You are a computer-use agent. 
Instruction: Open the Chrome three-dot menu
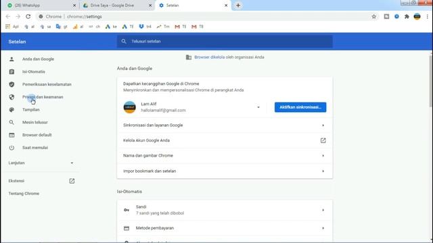pos(427,16)
